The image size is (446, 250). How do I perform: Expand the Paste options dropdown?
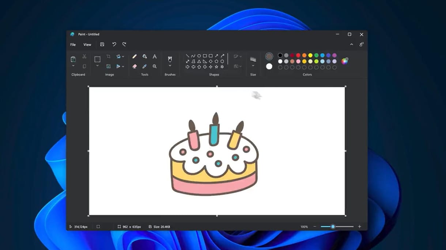73,66
